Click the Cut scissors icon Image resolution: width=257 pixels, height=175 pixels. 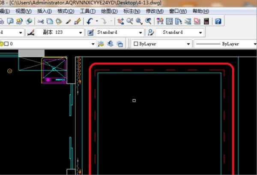[x=41, y=21]
